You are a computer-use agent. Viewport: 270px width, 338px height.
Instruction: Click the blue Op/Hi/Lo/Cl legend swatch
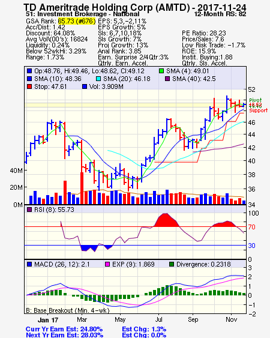[29, 71]
